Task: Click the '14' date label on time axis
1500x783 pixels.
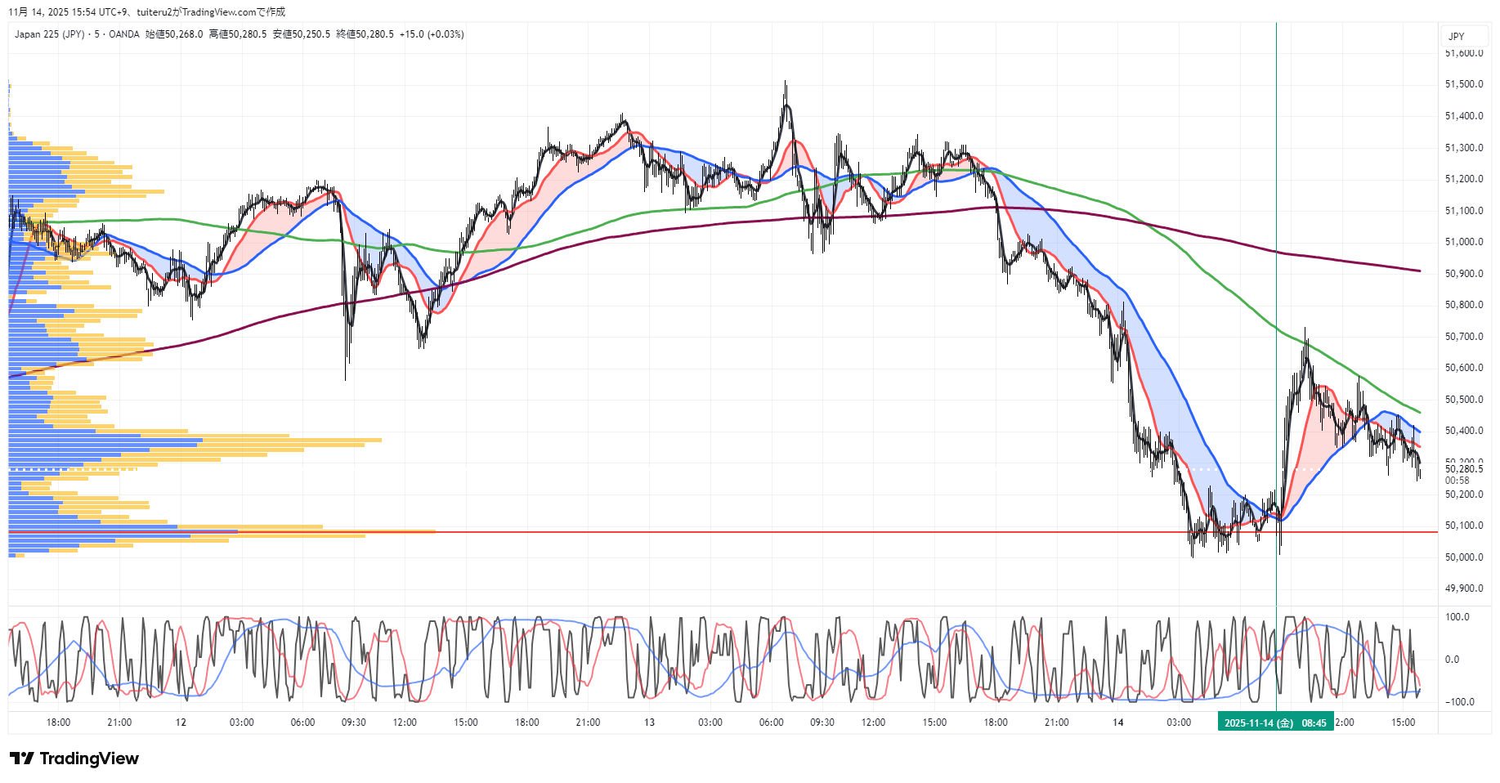Action: (x=1117, y=723)
